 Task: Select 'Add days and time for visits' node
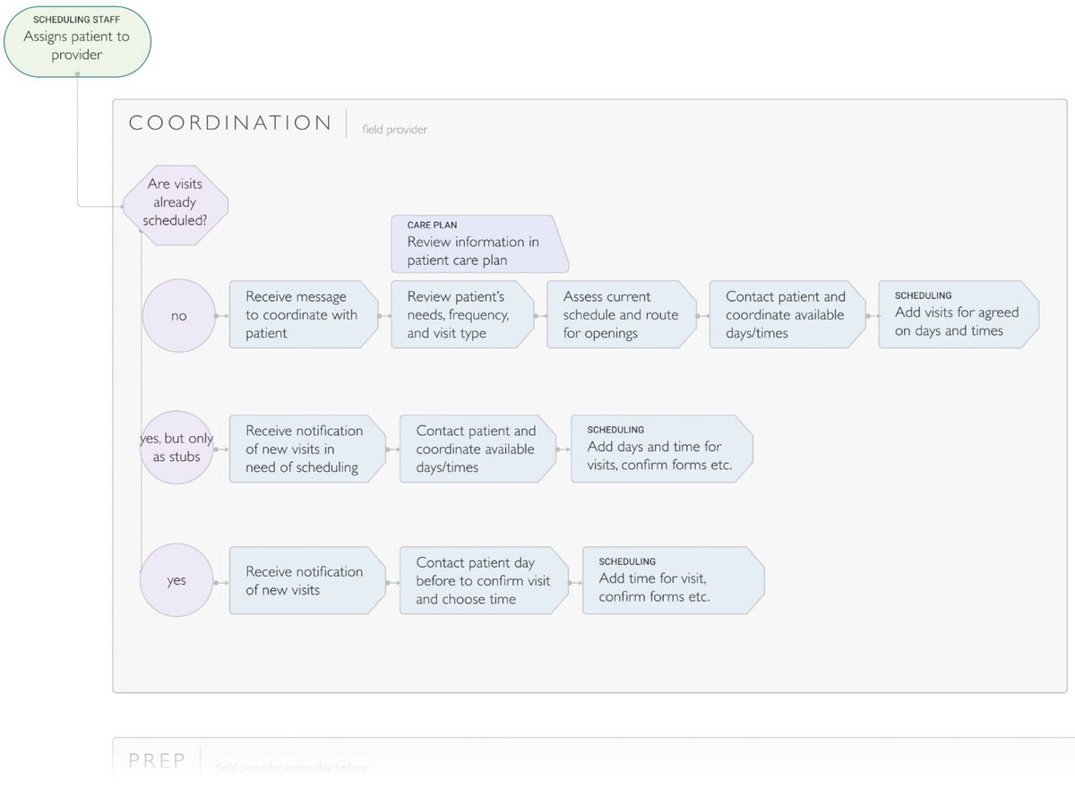(x=662, y=447)
